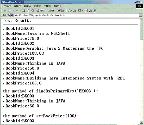The width and height of the screenshot is (144, 125).
Task: Minimize the Cmp1BookServlet window
Action: click(x=135, y=2)
